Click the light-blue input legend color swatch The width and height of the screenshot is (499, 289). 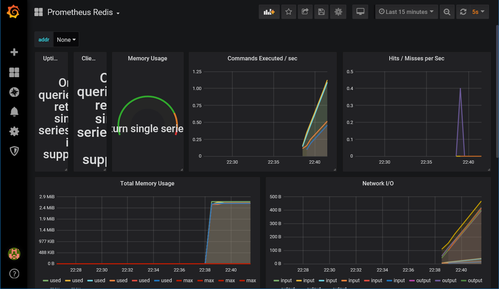322,281
